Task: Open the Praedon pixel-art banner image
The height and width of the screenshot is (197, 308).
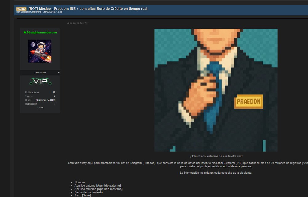Action: (x=216, y=90)
